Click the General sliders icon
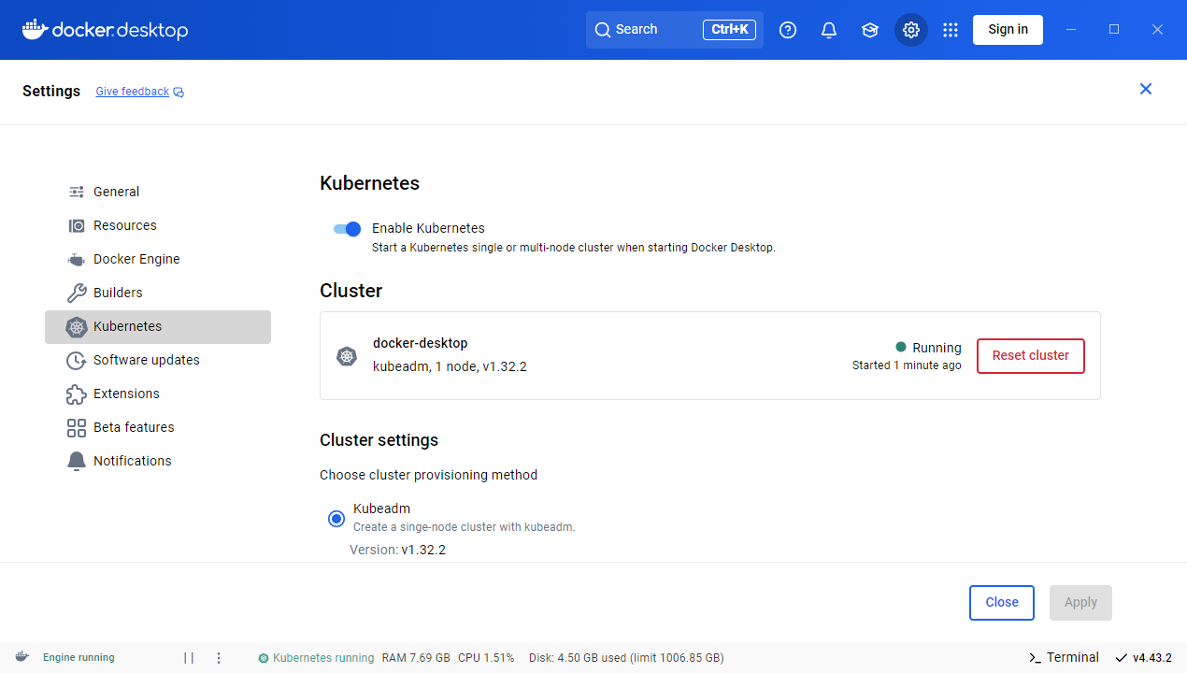Viewport: 1187px width, 673px height. point(77,192)
